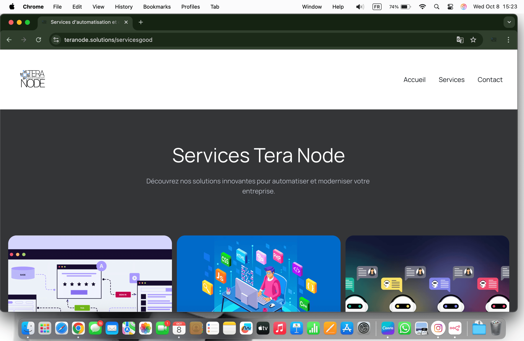Image resolution: width=524 pixels, height=341 pixels.
Task: Open the volume control in menu bar
Action: [360, 7]
